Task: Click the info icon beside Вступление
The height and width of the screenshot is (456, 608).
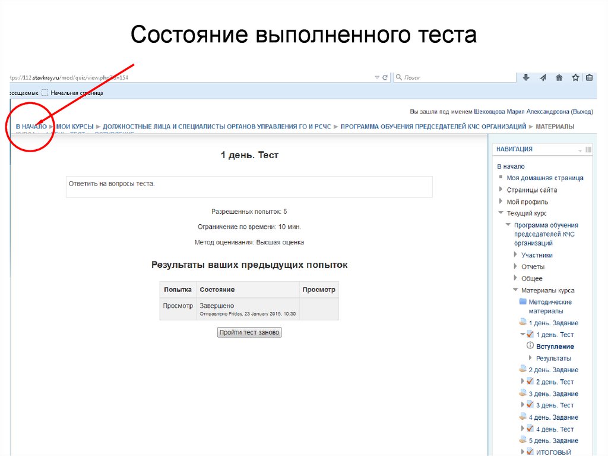Action: point(529,345)
